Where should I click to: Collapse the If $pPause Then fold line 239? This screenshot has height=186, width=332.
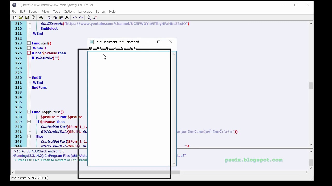[x=29, y=122]
